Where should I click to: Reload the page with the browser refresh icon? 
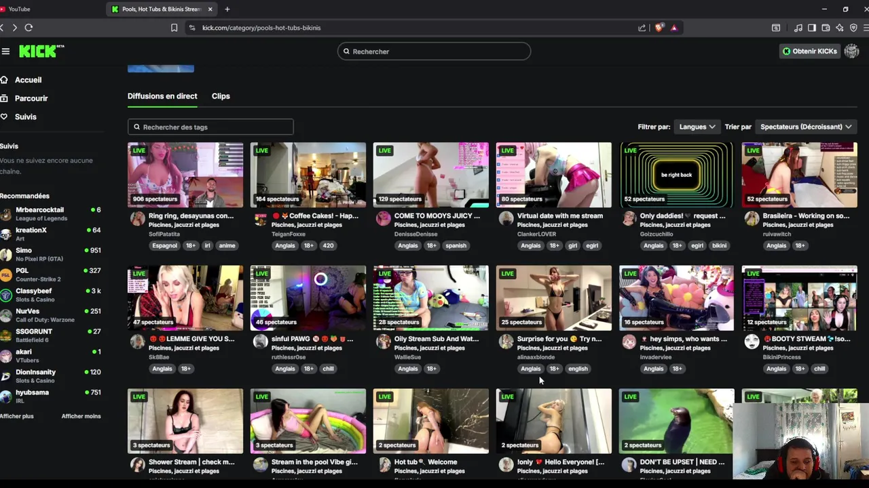pyautogui.click(x=29, y=28)
